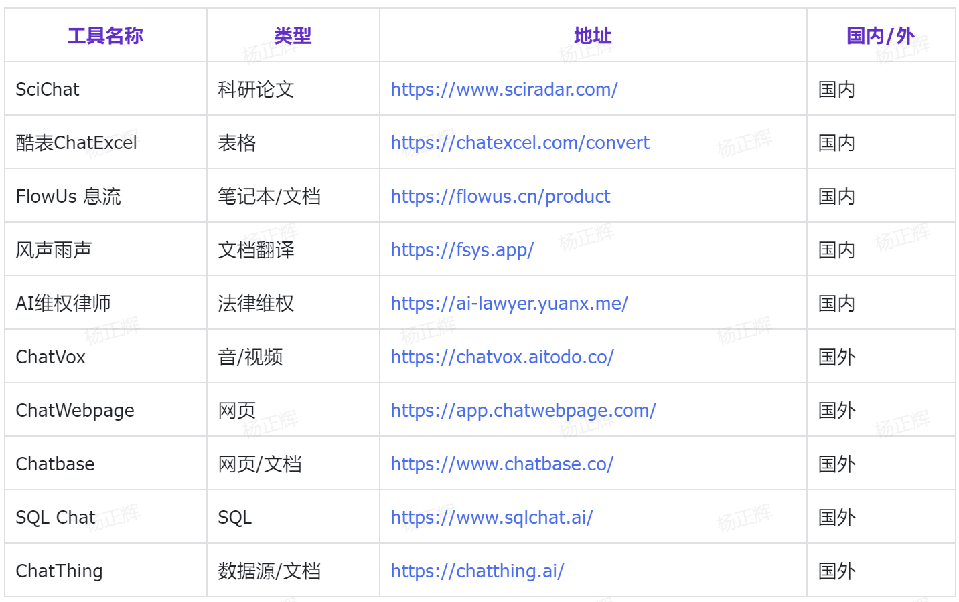Click the www.chatbase.co link

[x=502, y=464]
